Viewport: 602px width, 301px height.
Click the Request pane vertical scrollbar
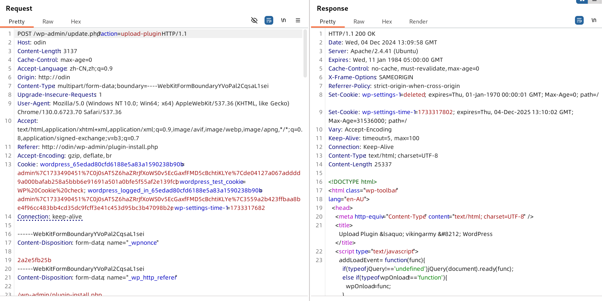click(305, 54)
